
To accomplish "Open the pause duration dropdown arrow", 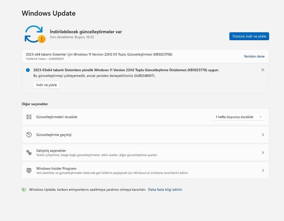I will click(x=261, y=117).
